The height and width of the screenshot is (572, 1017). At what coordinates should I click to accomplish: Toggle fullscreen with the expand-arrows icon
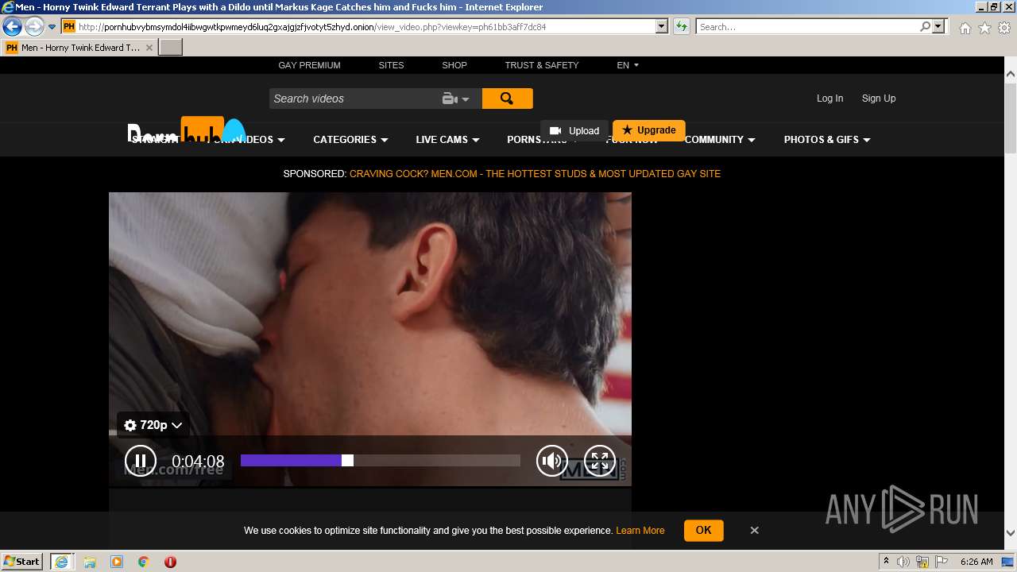[x=600, y=461]
